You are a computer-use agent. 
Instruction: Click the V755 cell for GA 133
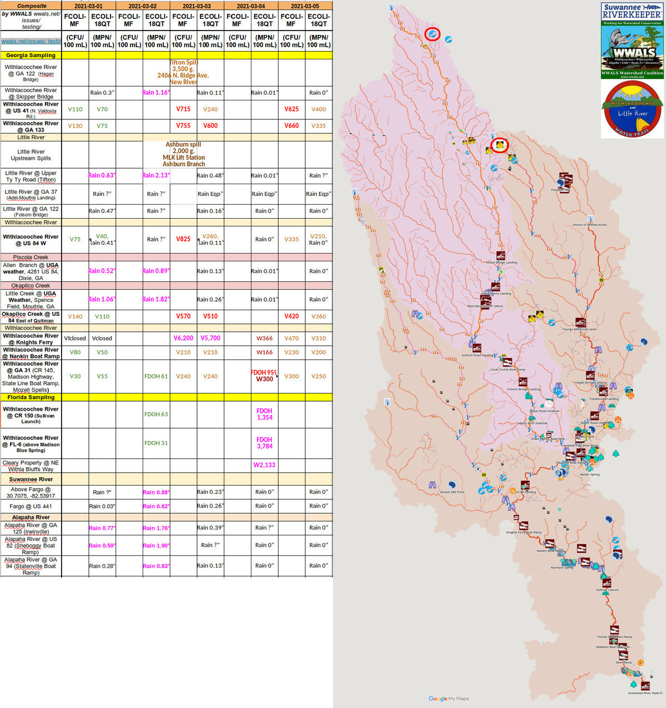point(183,125)
